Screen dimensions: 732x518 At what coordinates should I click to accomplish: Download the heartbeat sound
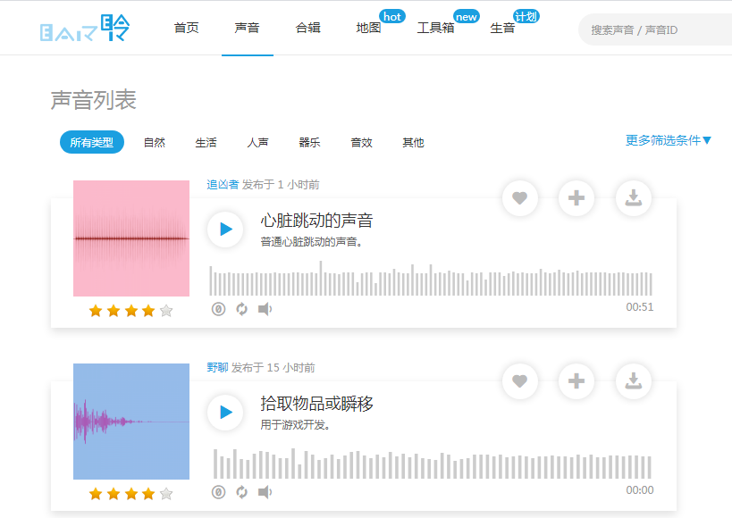634,198
